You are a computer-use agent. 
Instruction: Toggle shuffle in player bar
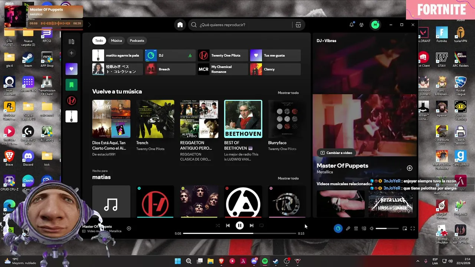point(218,225)
